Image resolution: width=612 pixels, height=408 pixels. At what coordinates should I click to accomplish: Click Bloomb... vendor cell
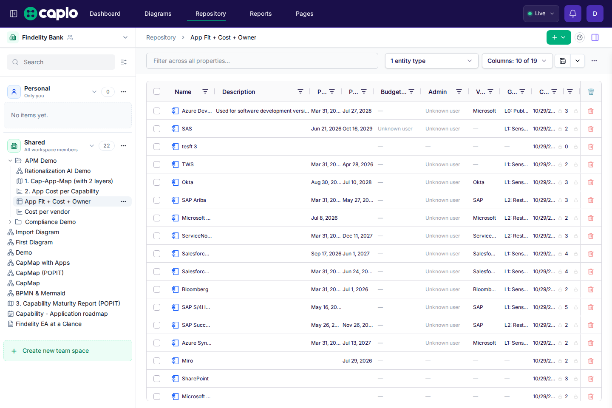[484, 289]
